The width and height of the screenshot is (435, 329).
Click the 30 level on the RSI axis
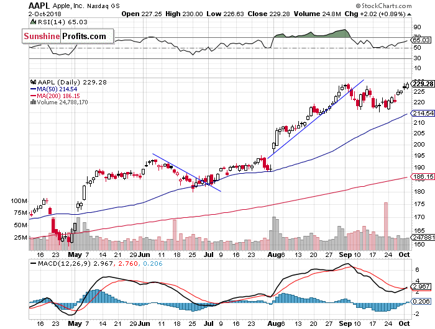tap(417, 58)
